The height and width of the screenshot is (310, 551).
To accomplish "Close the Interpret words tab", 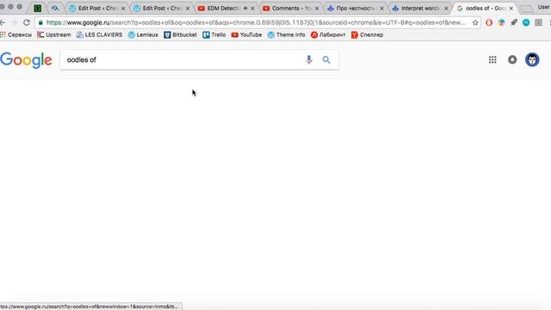I will pos(446,8).
